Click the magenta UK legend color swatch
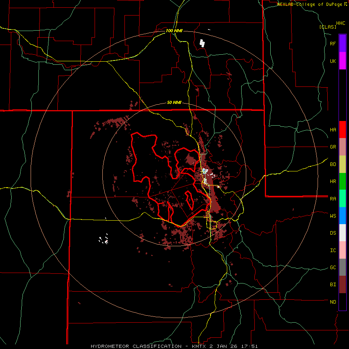The height and width of the screenshot is (349, 349). tap(342, 61)
